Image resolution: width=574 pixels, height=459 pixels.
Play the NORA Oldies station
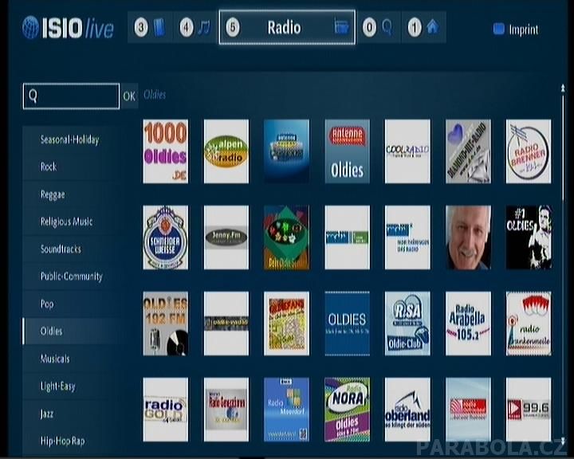click(347, 410)
